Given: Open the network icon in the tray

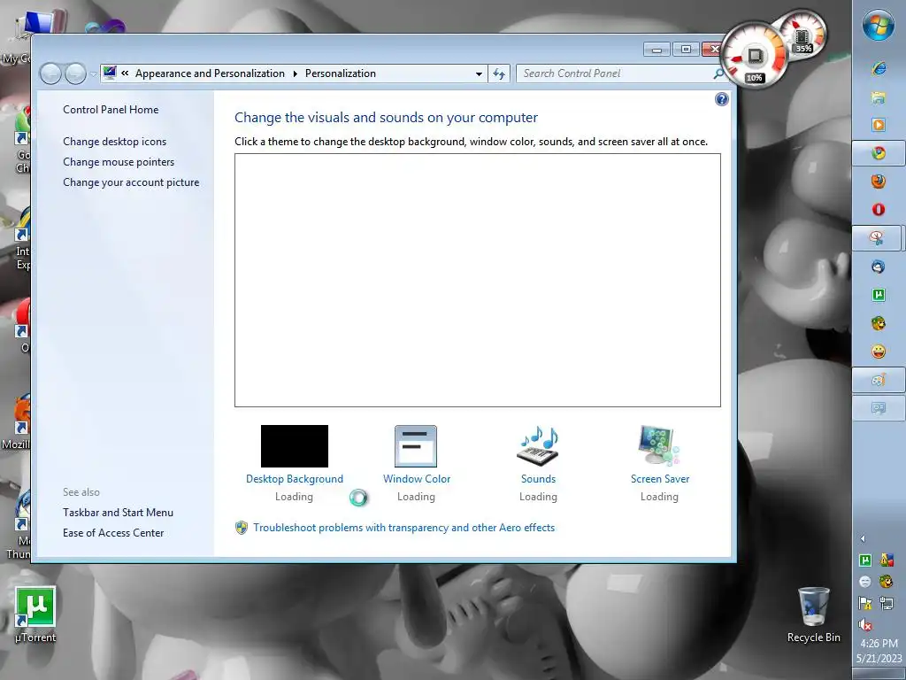Looking at the screenshot, I should click(x=887, y=604).
